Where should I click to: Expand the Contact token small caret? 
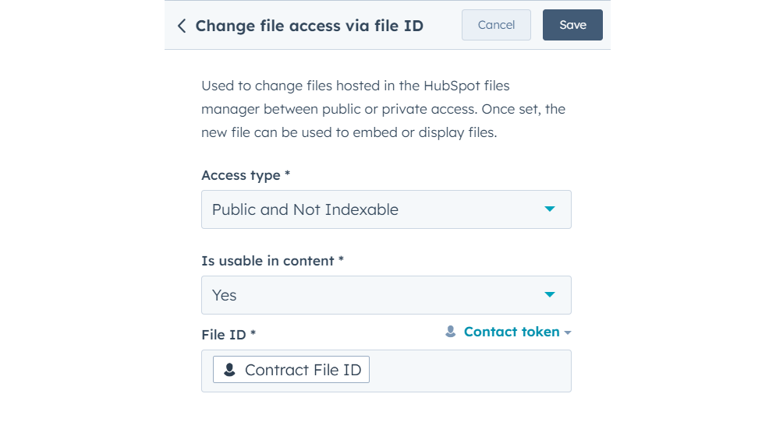pyautogui.click(x=568, y=332)
